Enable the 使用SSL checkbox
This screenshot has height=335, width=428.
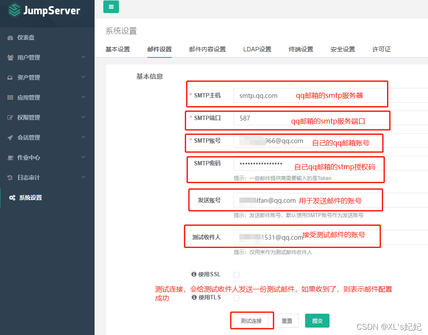point(236,275)
